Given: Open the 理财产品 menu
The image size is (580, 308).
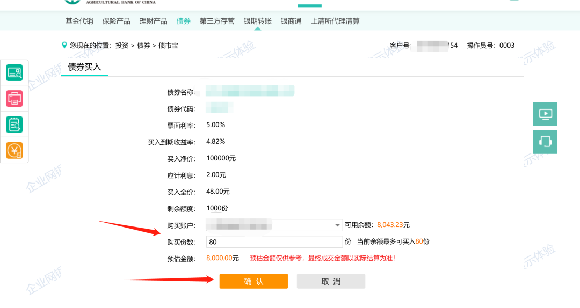Looking at the screenshot, I should [x=153, y=21].
